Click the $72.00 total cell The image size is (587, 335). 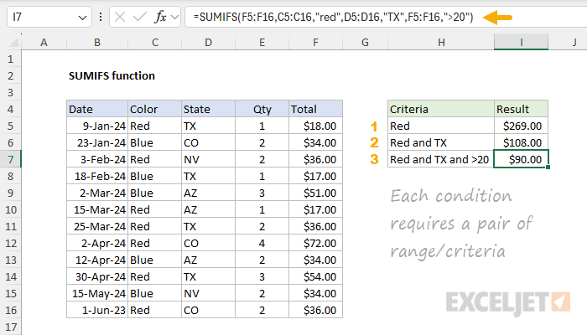pyautogui.click(x=315, y=244)
